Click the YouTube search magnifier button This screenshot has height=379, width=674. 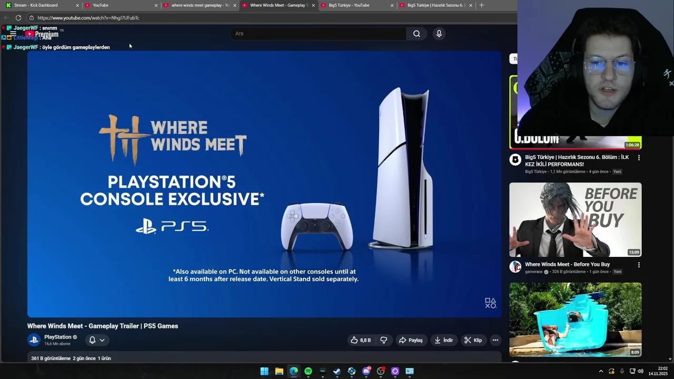417,34
